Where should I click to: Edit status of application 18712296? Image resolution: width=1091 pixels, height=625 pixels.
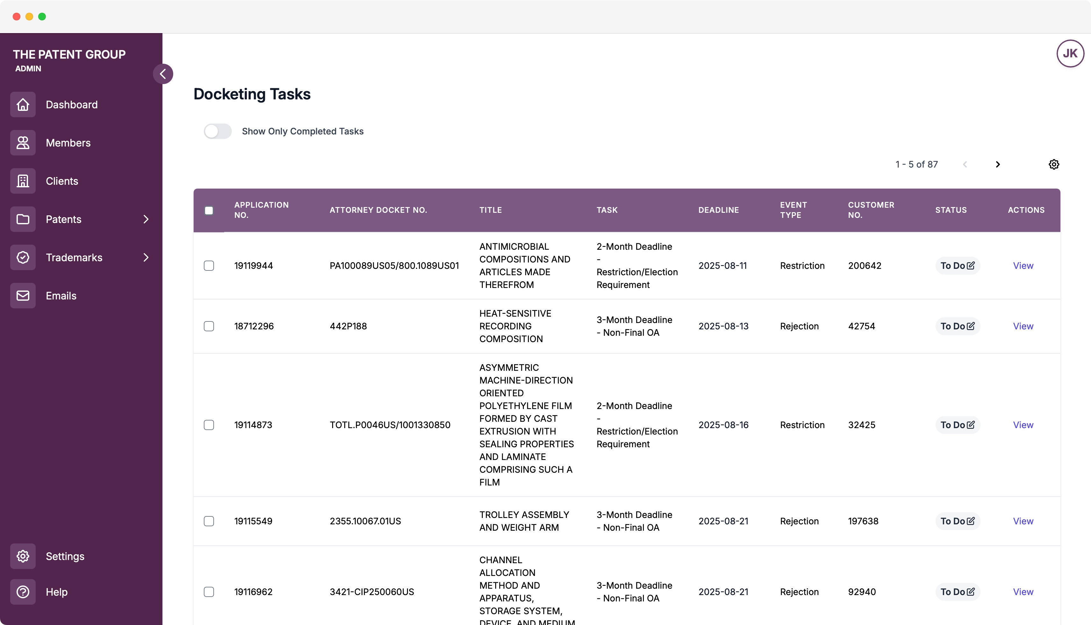(x=970, y=326)
